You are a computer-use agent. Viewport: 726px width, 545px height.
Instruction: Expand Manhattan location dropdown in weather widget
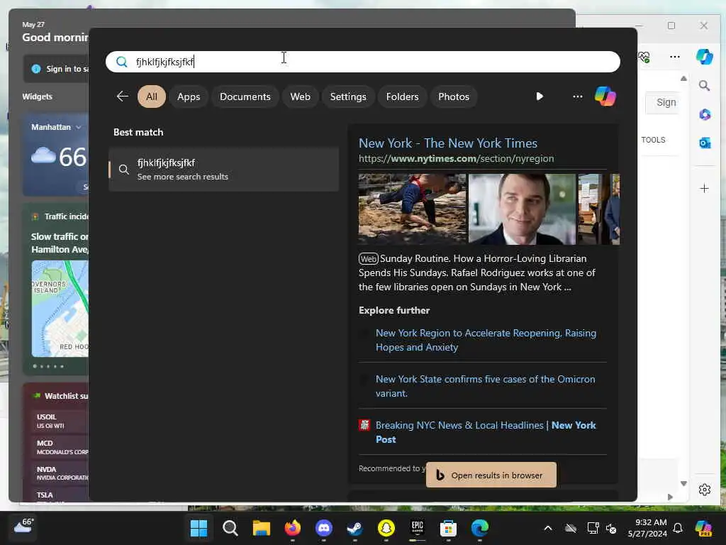78,127
